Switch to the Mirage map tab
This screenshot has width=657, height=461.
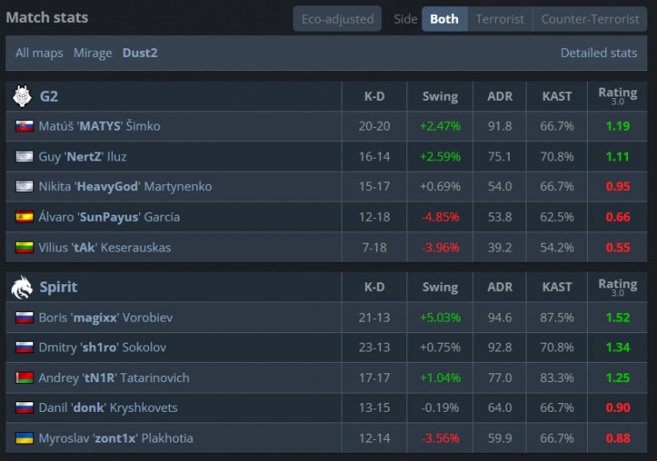93,53
